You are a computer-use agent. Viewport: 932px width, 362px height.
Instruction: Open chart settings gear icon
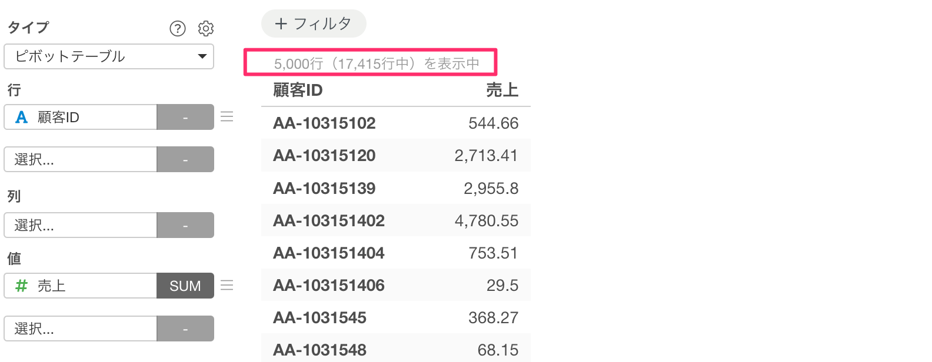(x=206, y=28)
